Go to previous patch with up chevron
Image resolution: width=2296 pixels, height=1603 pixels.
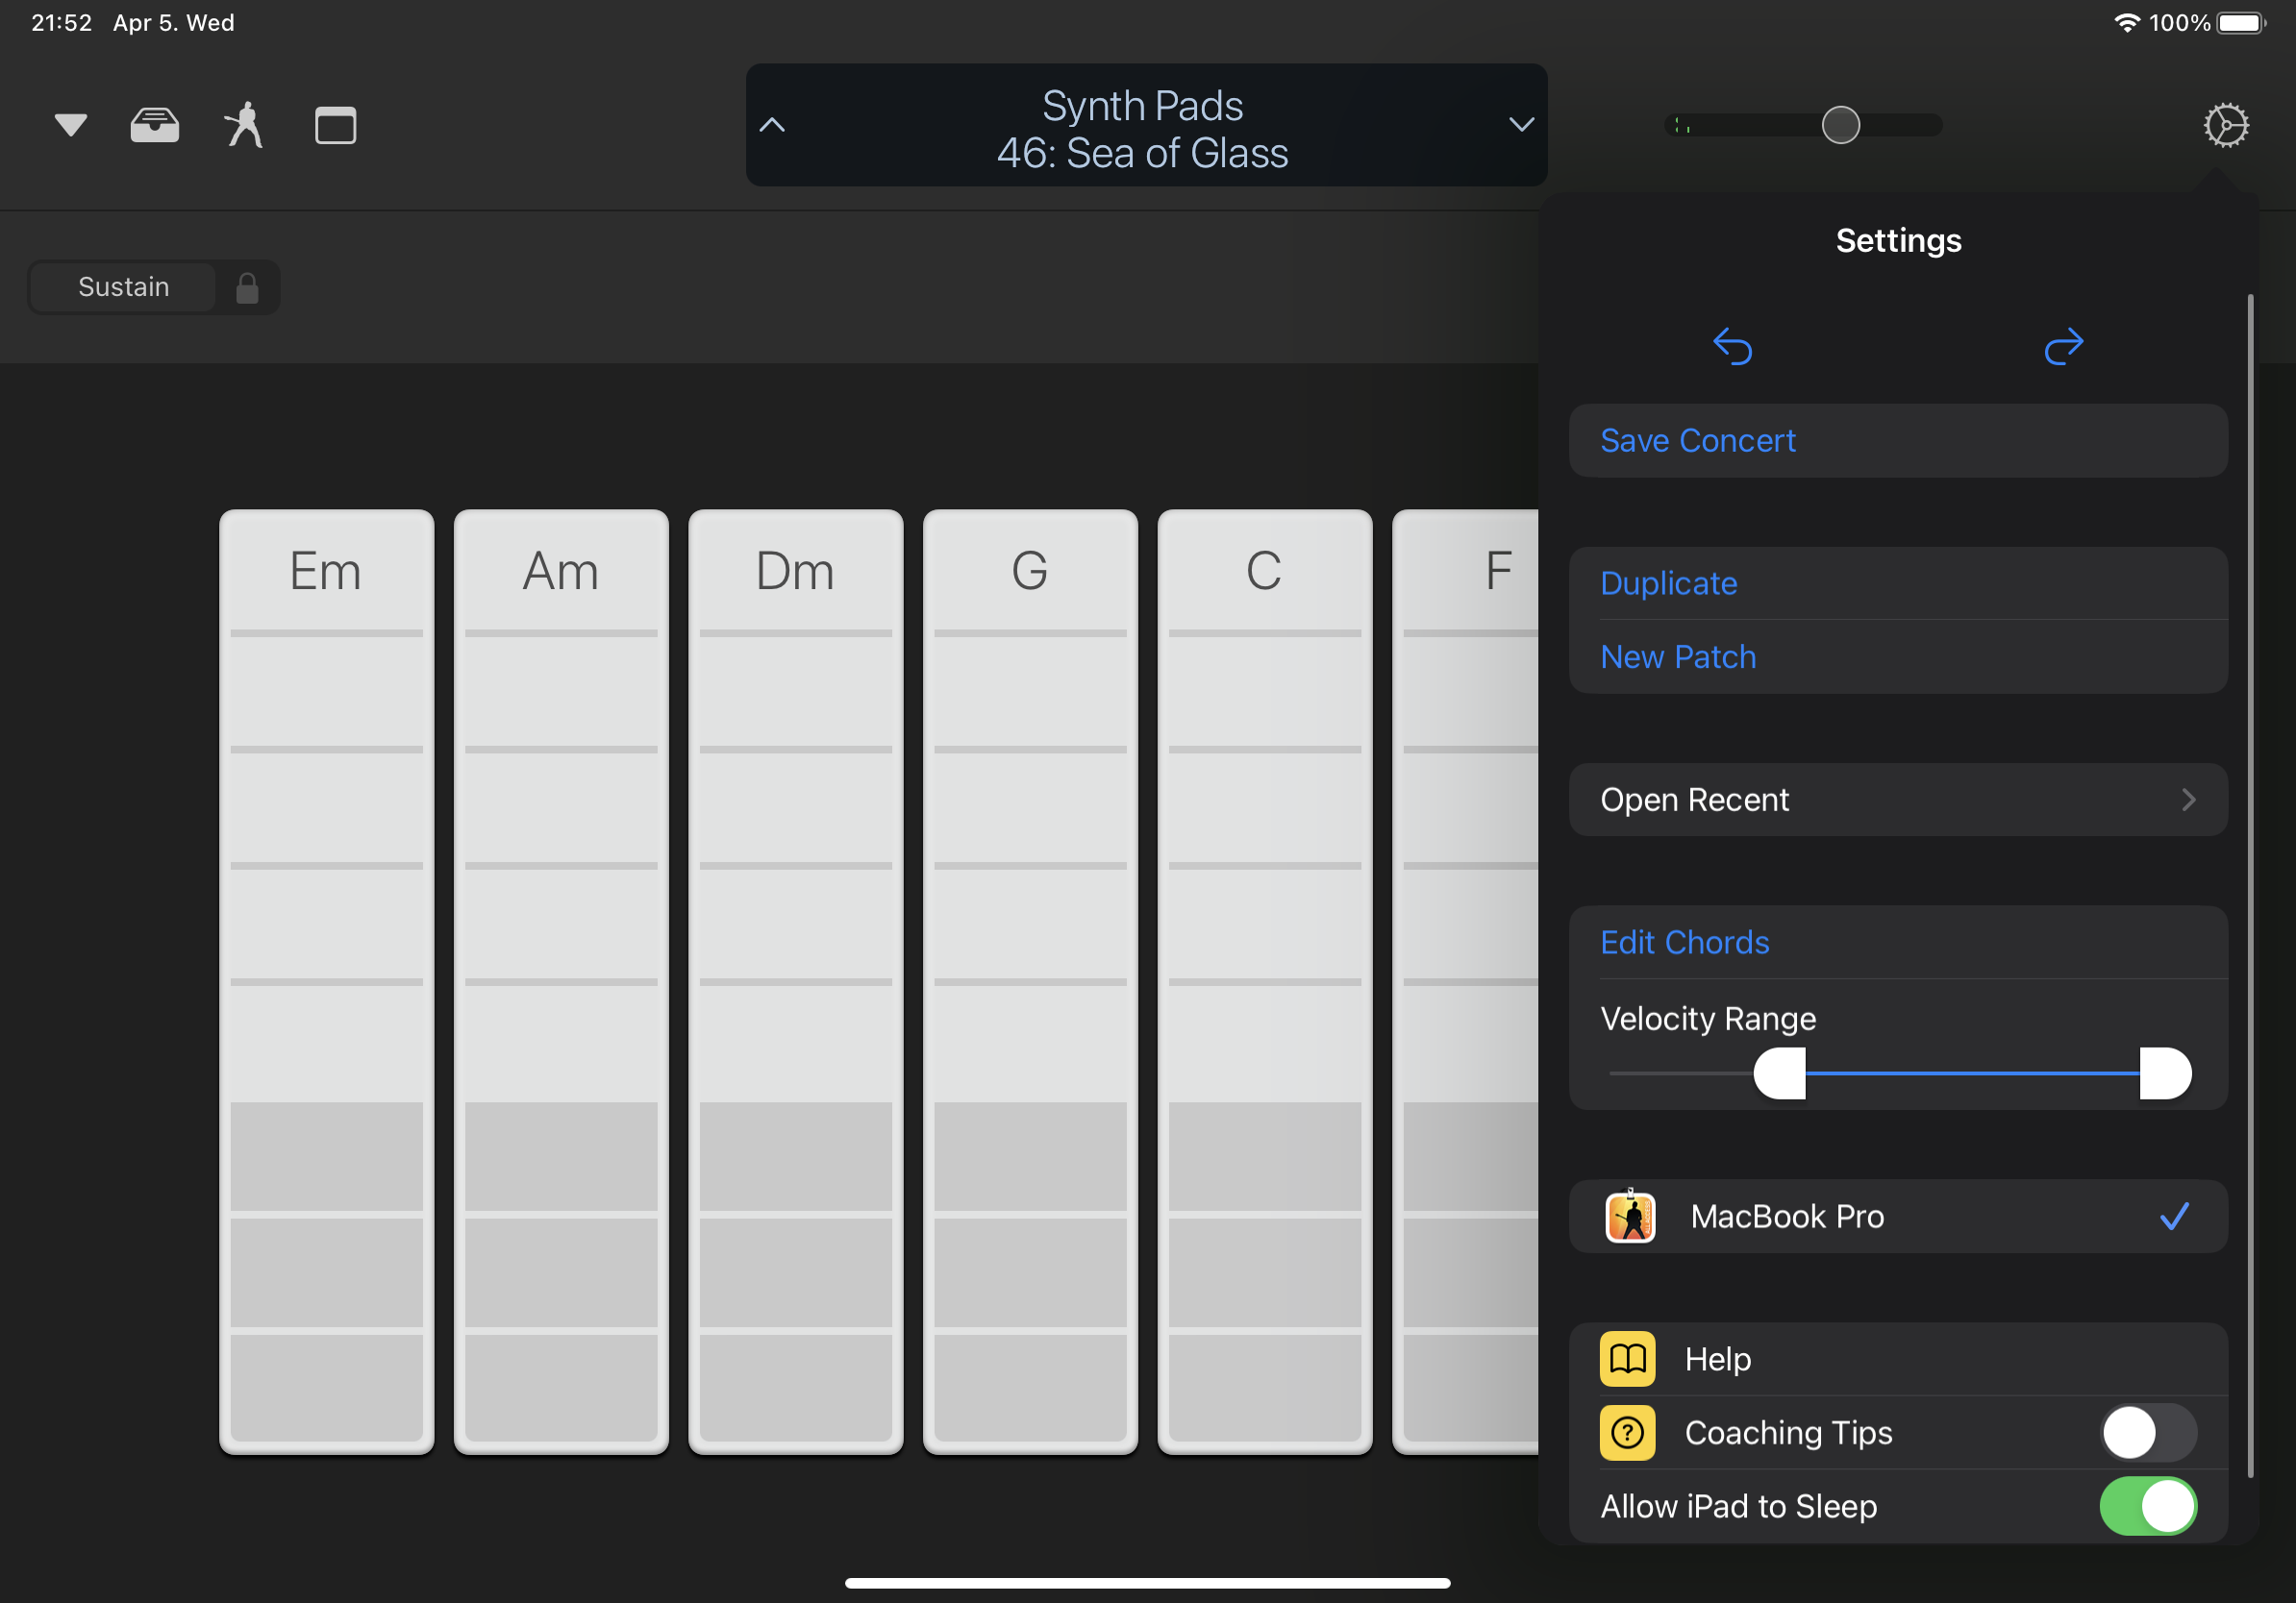[x=772, y=125]
